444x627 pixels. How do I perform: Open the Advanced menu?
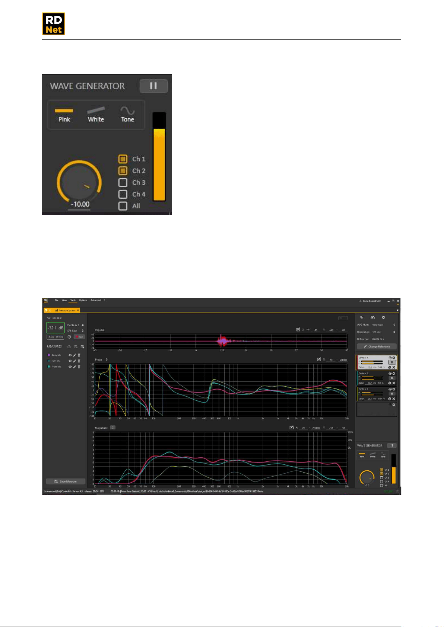(x=96, y=300)
